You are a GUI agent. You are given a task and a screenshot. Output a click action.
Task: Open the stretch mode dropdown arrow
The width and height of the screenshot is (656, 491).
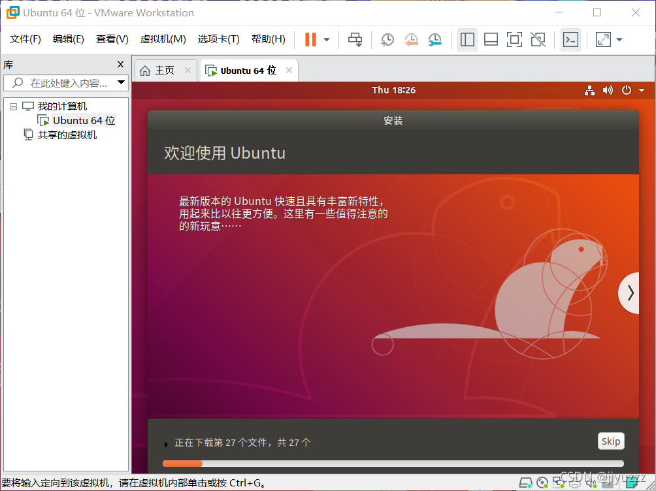[x=619, y=39]
